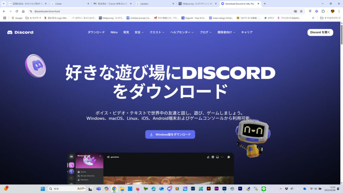Open the Windows Start menu
The height and width of the screenshot is (193, 343).
pyautogui.click(x=43, y=189)
